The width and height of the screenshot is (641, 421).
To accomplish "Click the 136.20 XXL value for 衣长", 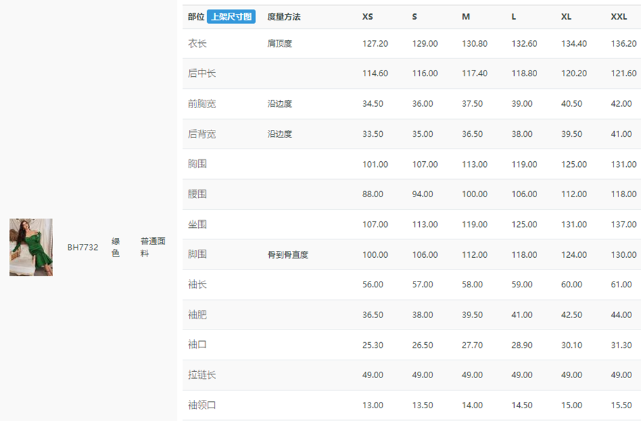I will coord(624,44).
